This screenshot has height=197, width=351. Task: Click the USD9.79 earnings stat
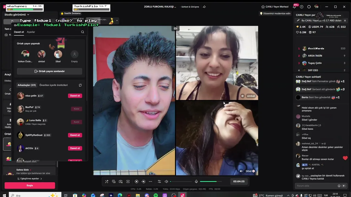[x=316, y=27]
